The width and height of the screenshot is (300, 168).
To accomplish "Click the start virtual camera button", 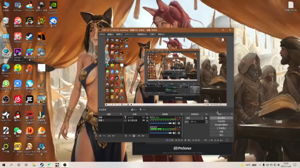I will click(x=221, y=125).
